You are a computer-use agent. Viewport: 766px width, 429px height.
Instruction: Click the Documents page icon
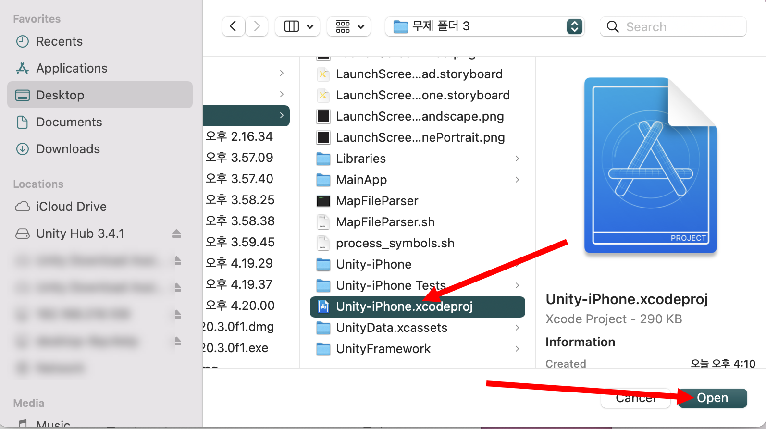pyautogui.click(x=23, y=122)
